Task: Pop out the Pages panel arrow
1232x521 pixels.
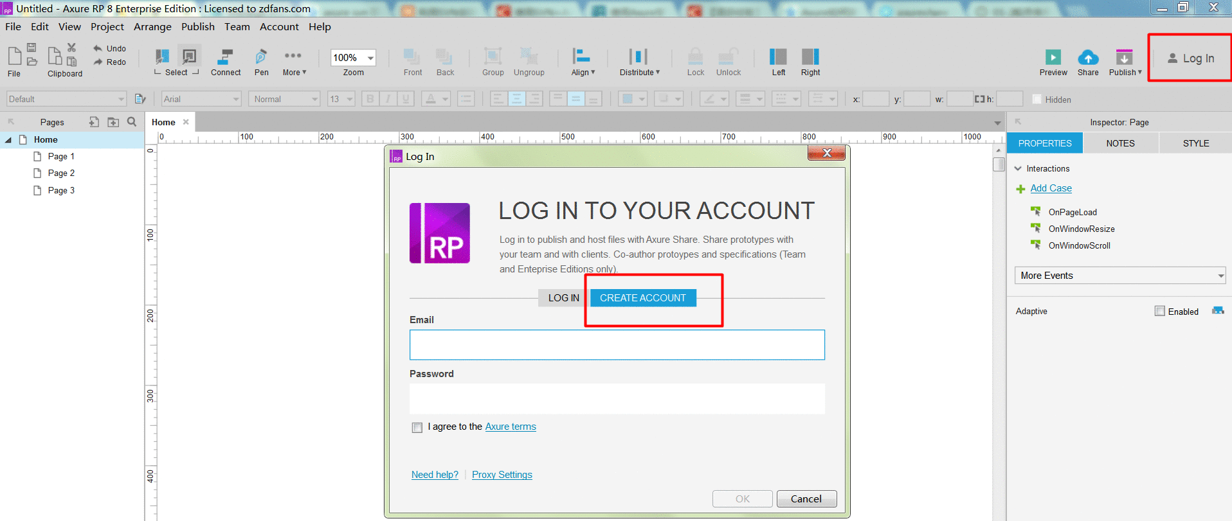Action: point(11,121)
